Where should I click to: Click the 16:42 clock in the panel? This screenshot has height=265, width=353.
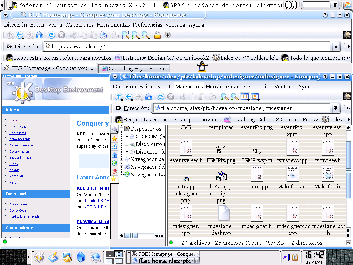click(x=314, y=255)
